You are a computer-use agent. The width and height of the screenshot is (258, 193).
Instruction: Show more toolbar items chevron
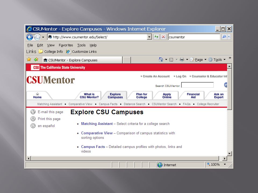(x=230, y=58)
